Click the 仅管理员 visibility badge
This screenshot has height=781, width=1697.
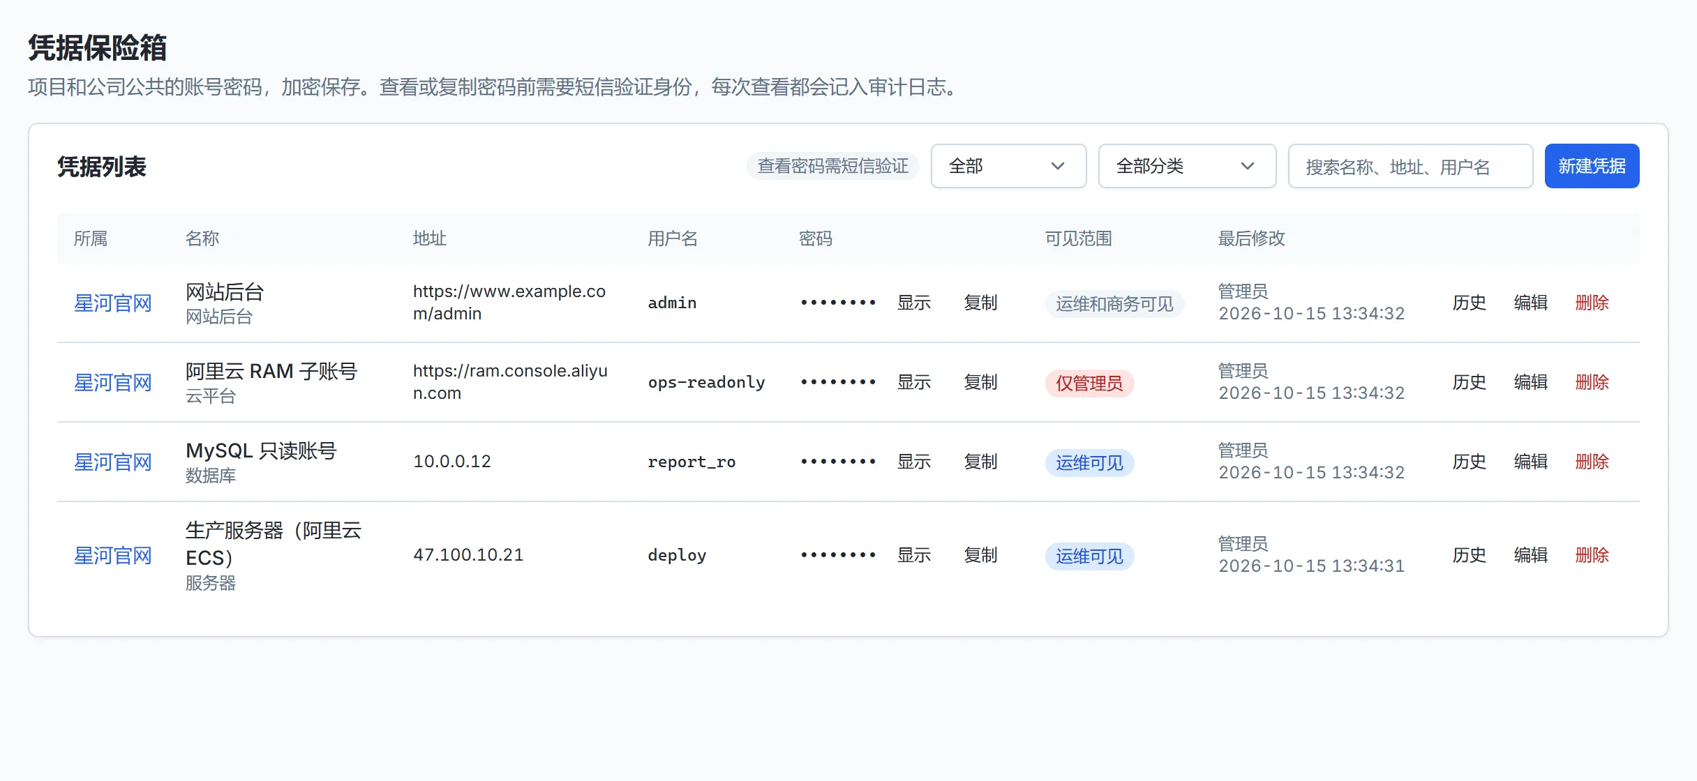1089,383
